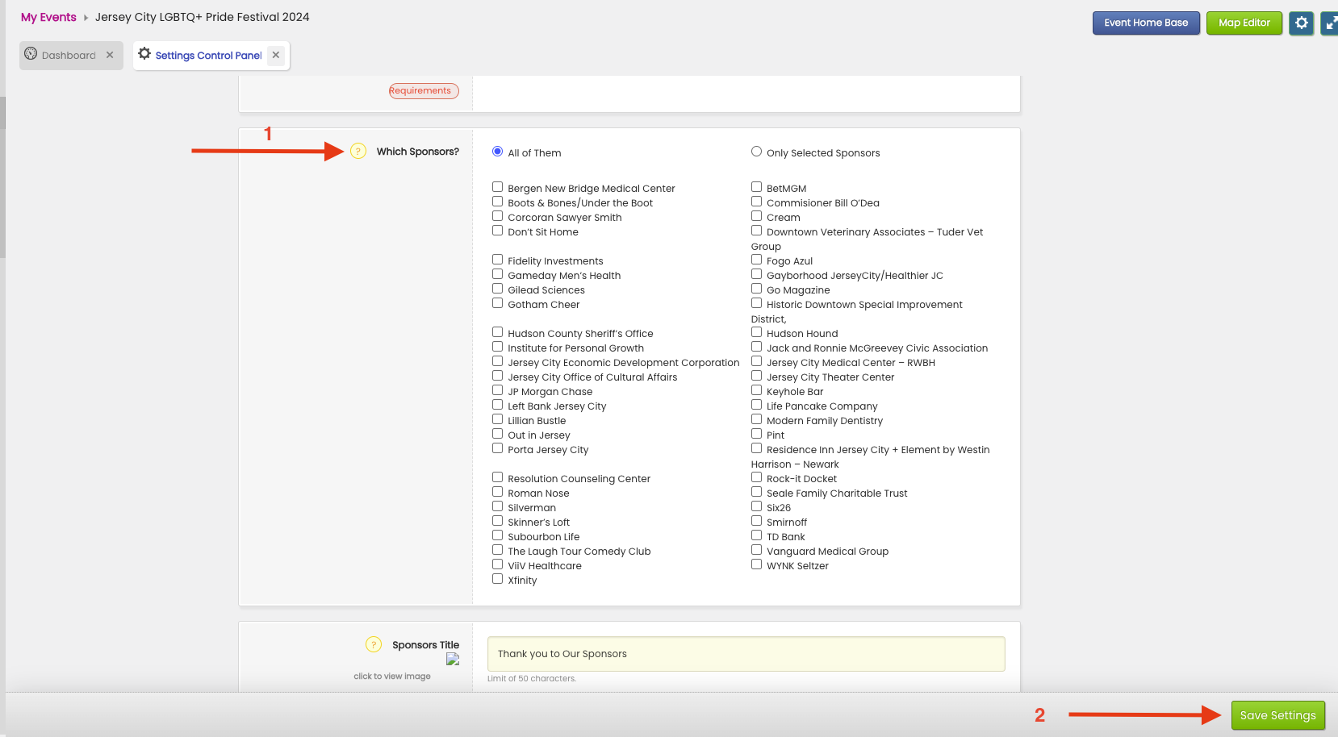Enable the Fidelity Investments checkbox
The image size is (1338, 737).
point(498,260)
